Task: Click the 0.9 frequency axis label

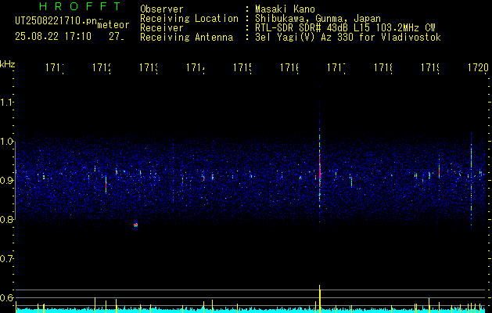Action: click(x=6, y=180)
